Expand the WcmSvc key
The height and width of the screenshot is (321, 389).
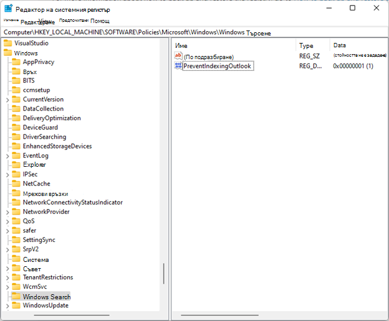tap(7, 287)
